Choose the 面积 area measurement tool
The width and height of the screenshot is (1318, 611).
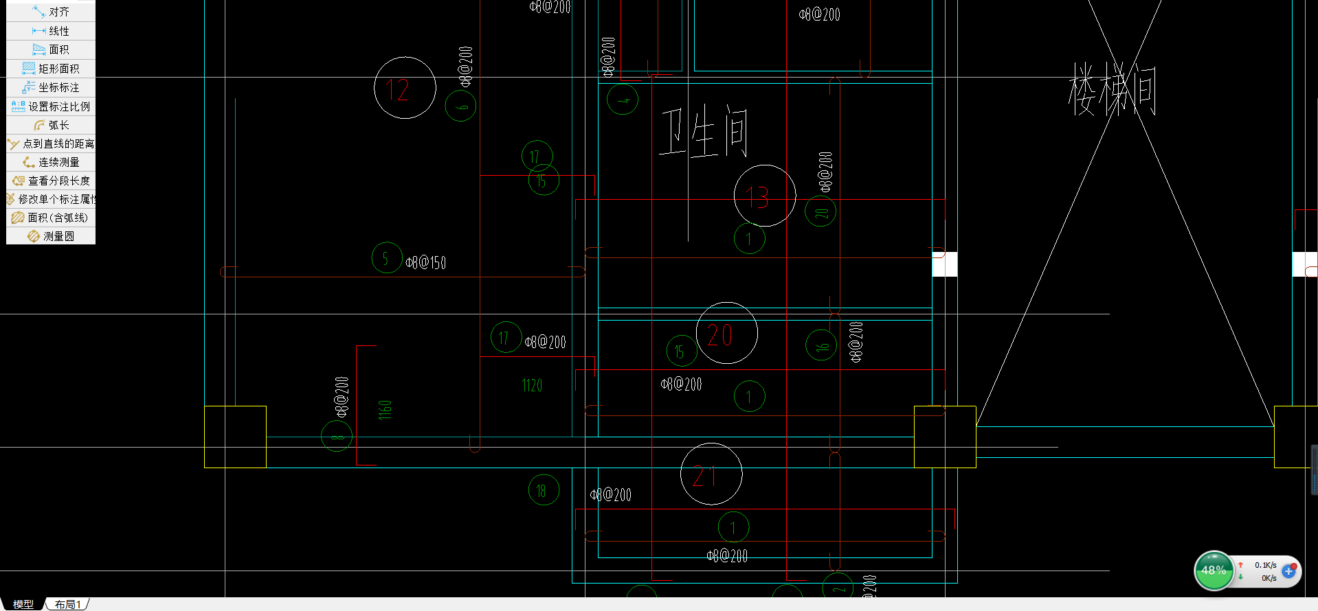(51, 49)
